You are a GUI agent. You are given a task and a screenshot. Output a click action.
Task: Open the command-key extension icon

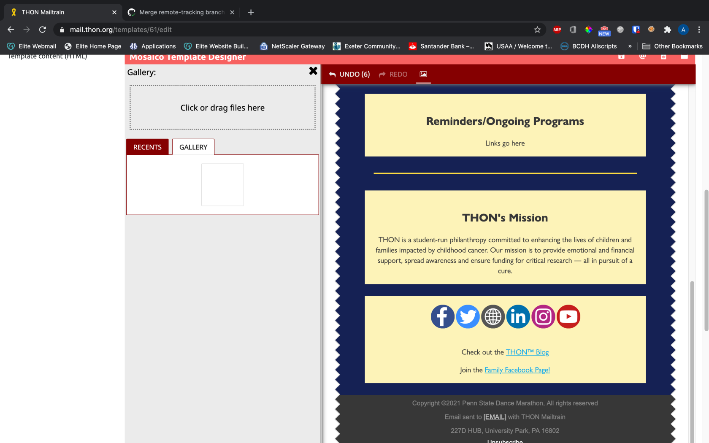[620, 30]
